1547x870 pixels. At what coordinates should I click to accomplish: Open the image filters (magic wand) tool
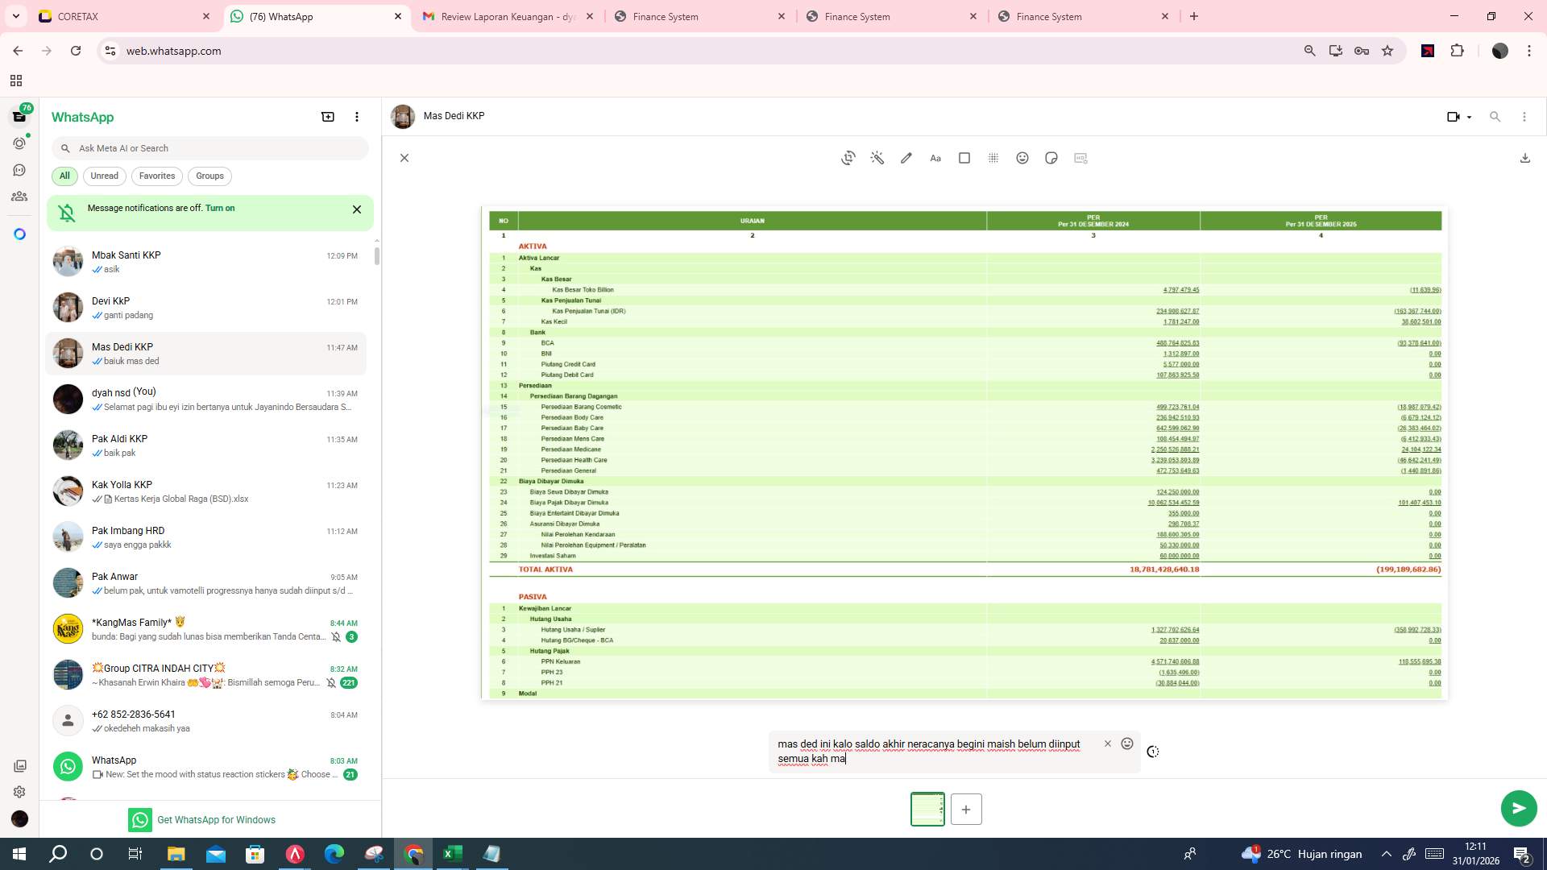[x=877, y=158]
